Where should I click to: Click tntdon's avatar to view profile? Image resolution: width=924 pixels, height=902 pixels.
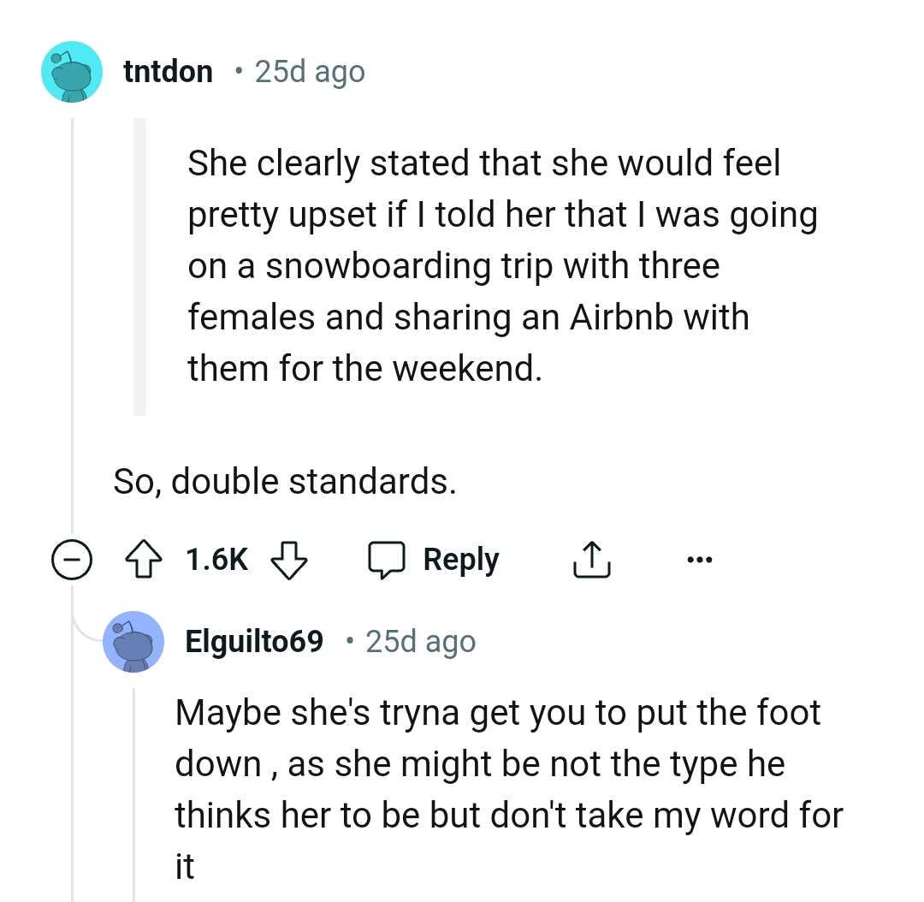[x=72, y=71]
